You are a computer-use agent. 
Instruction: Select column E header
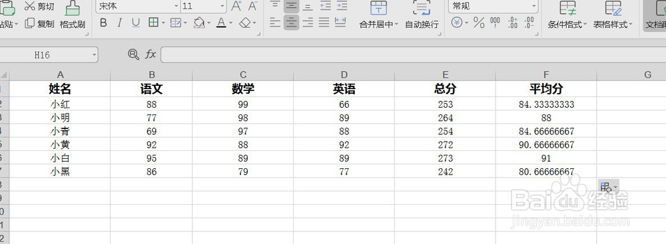[x=445, y=74]
